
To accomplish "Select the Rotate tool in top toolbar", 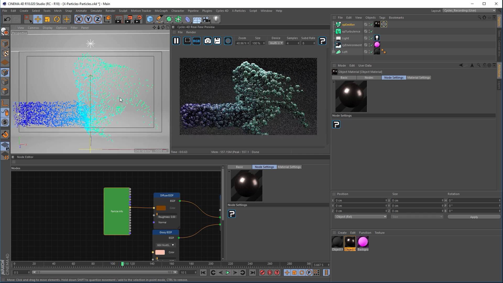I will point(57,19).
